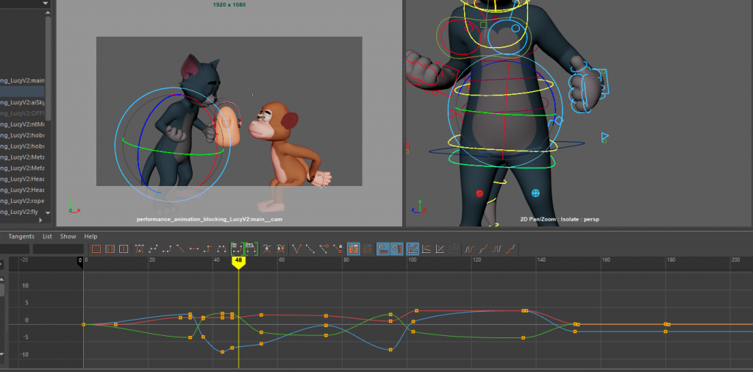Viewport: 753px width, 372px height.
Task: Click the default In tangent icon
Action: (238, 248)
